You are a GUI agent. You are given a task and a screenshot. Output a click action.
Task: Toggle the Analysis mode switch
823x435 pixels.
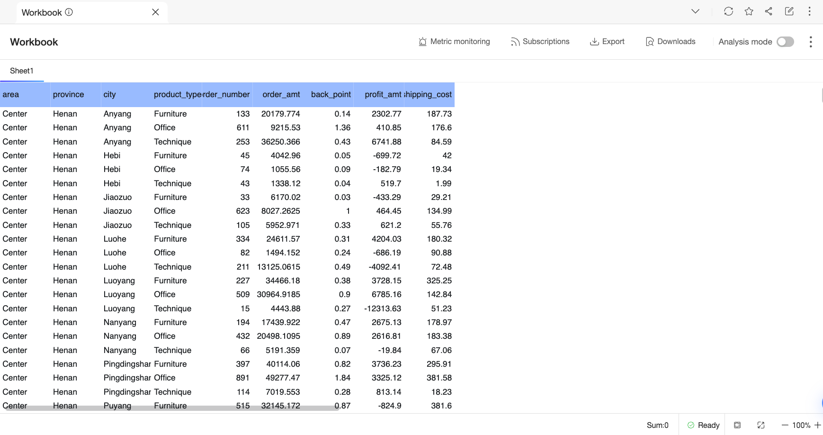pyautogui.click(x=785, y=42)
